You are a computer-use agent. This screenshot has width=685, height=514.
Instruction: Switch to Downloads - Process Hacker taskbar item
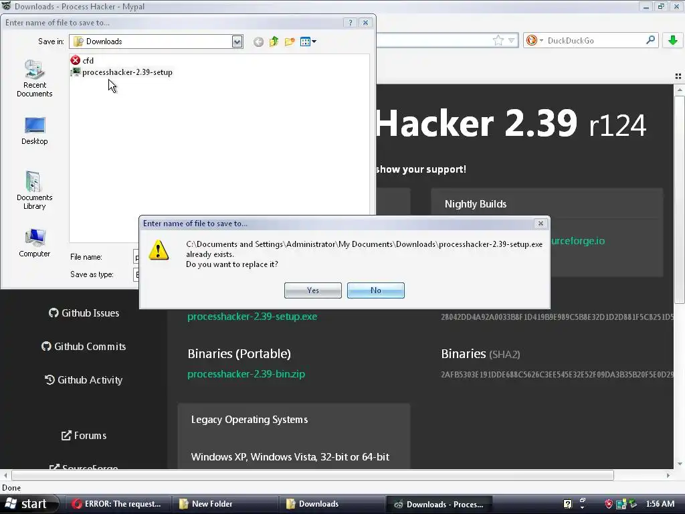pos(439,504)
